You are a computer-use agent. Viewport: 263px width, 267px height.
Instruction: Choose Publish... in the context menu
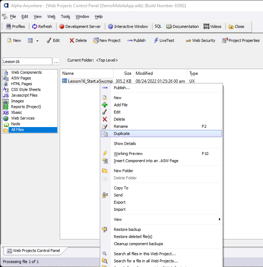point(161,88)
